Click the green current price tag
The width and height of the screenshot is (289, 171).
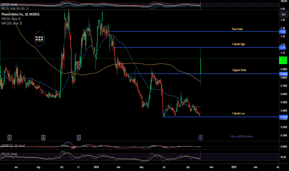pos(283,60)
